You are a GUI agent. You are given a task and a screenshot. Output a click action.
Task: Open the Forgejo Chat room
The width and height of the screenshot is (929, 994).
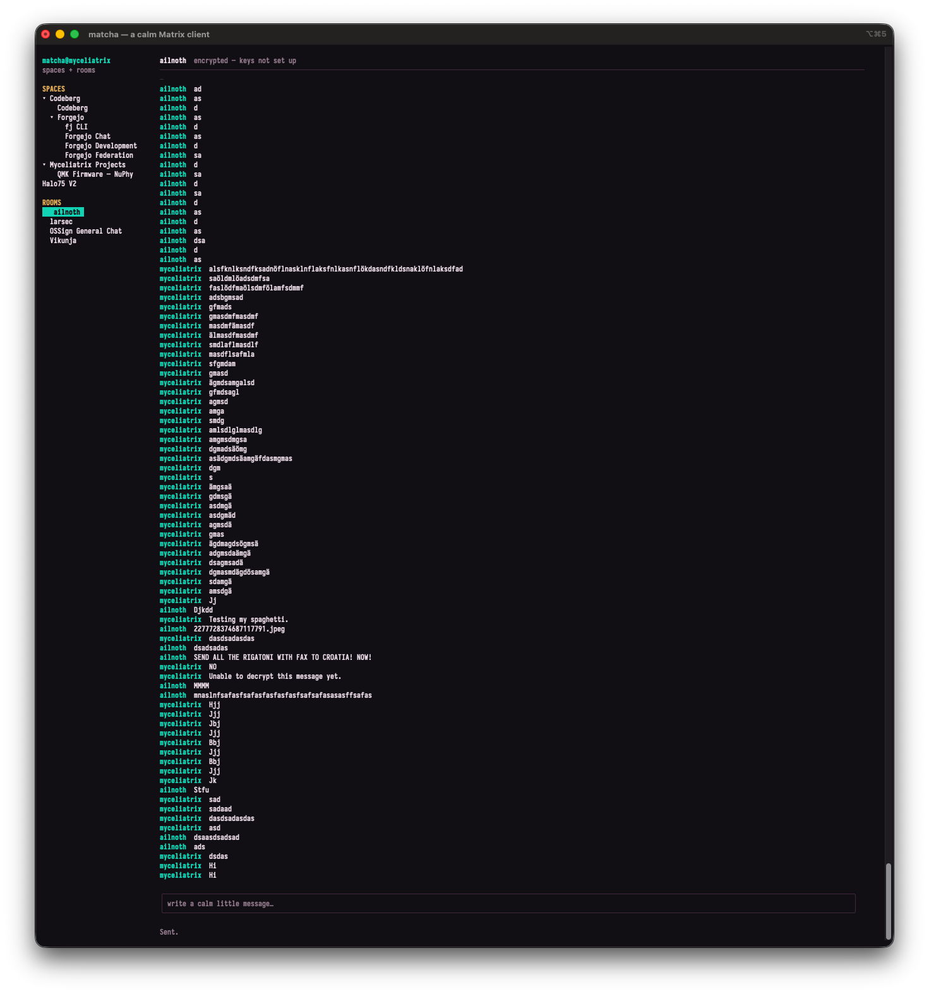coord(88,136)
